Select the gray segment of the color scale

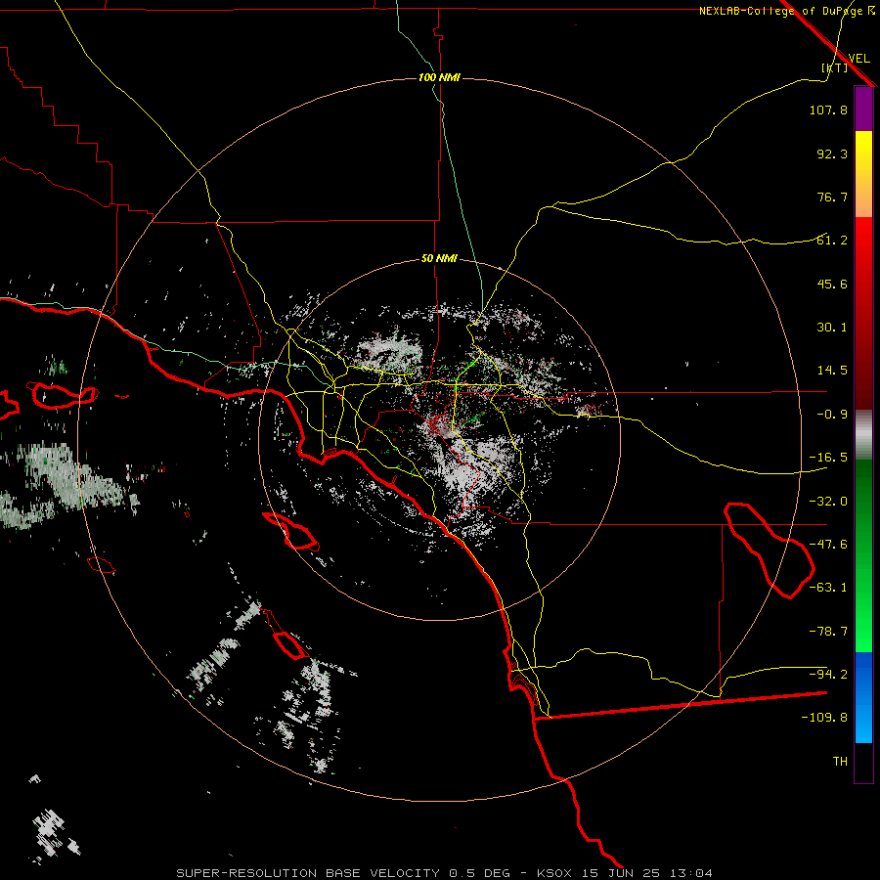click(x=863, y=435)
